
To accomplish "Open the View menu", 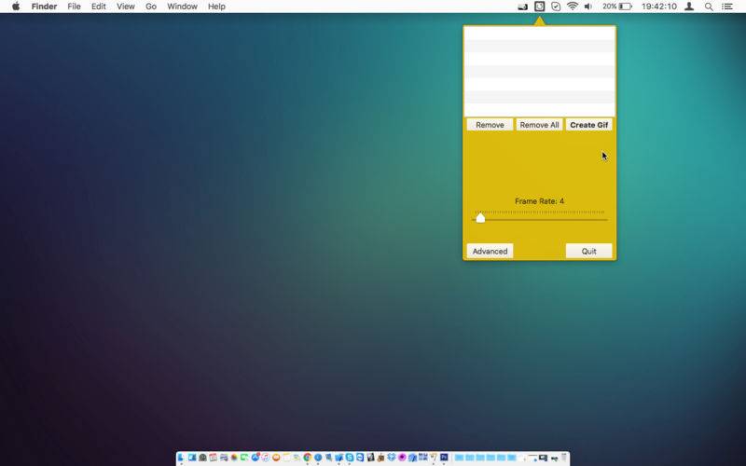I will [x=126, y=7].
